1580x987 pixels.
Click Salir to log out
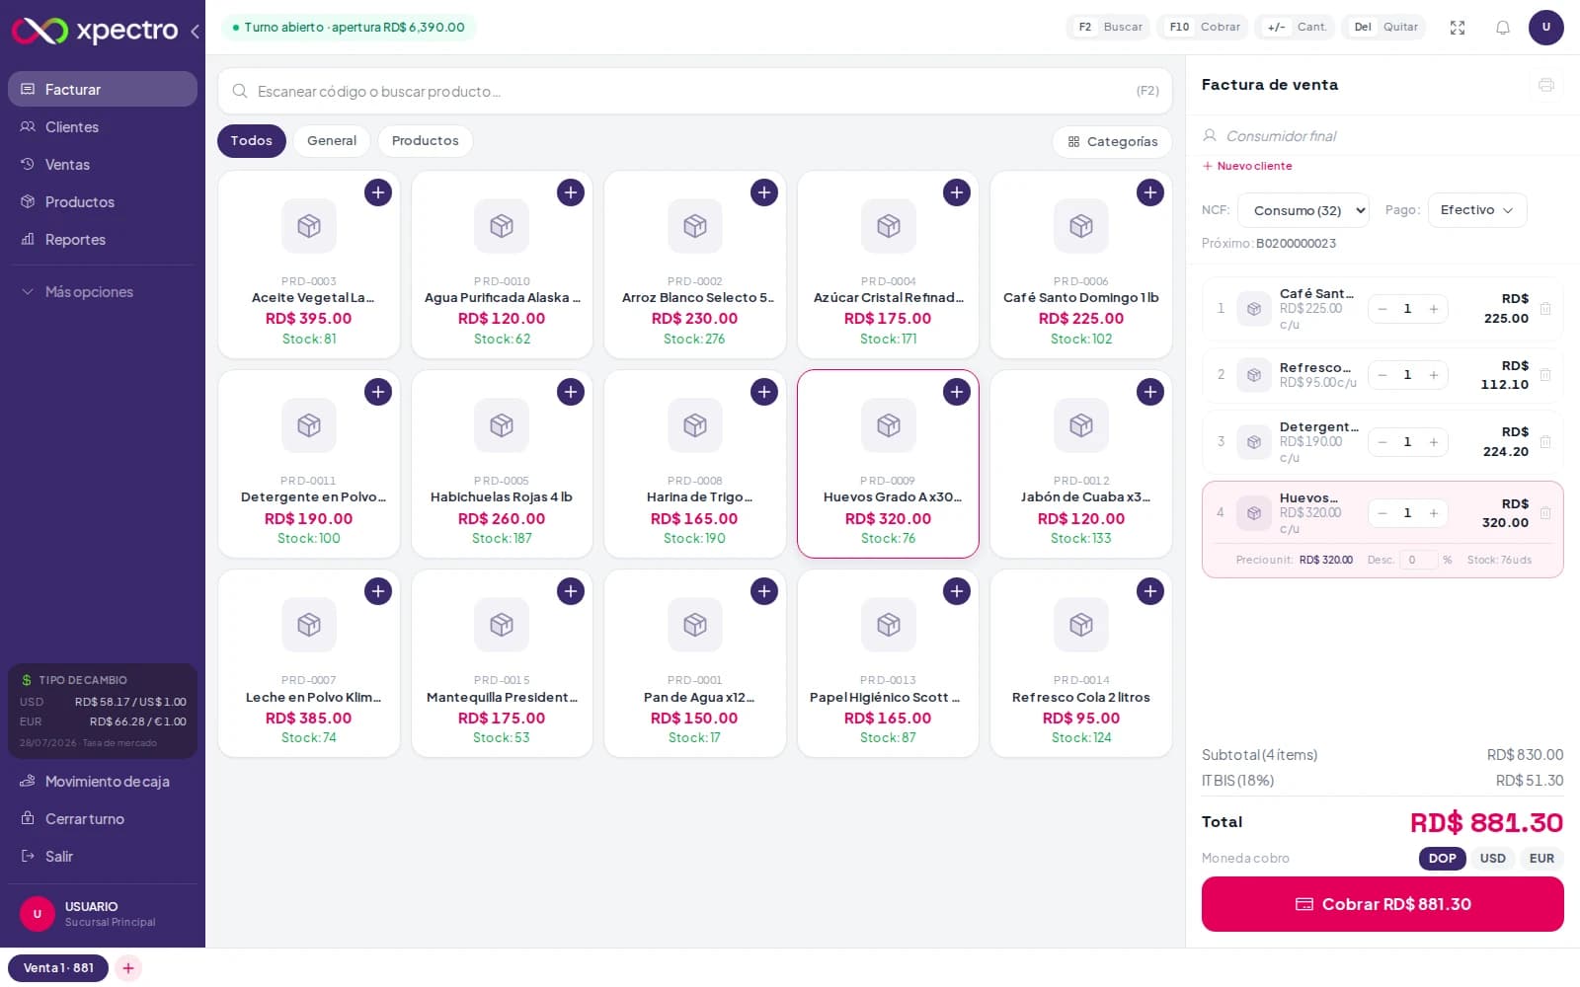(x=103, y=857)
